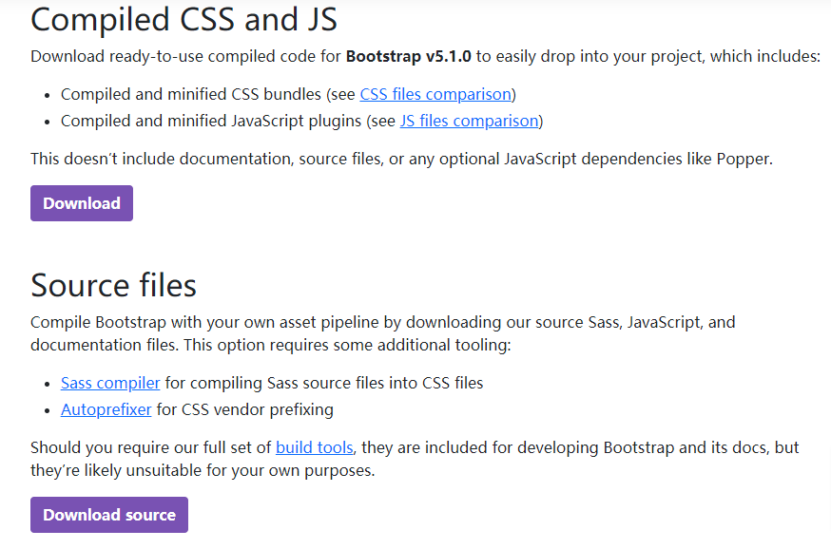The width and height of the screenshot is (831, 549).
Task: Click the 'Compiled and minified CSS bundles' text
Action: (190, 94)
